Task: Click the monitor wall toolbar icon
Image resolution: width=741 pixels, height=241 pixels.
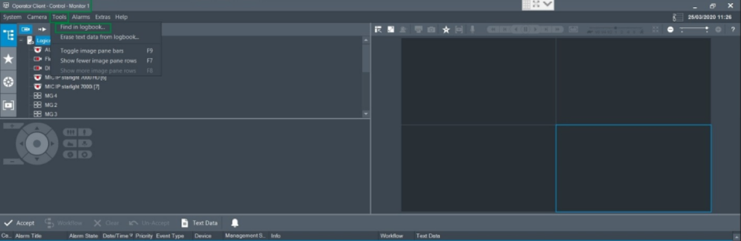Action: point(418,29)
